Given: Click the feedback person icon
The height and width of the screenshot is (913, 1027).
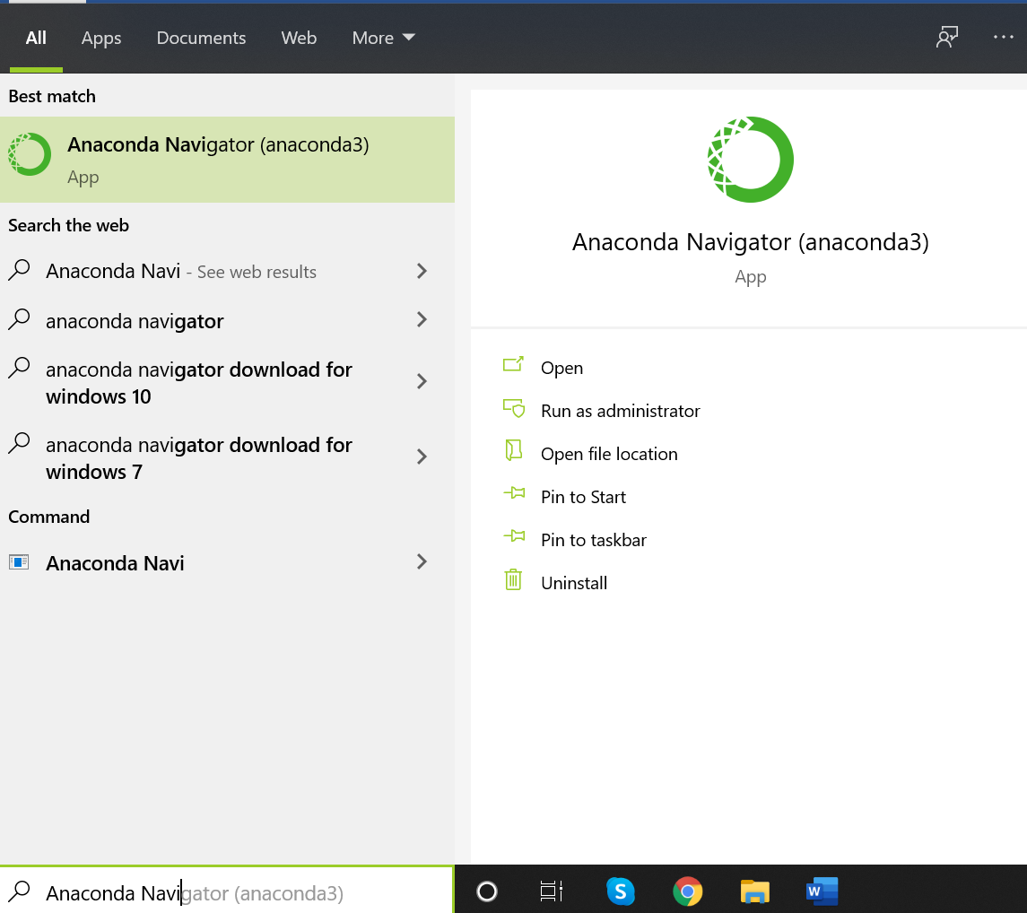Looking at the screenshot, I should pos(947,38).
